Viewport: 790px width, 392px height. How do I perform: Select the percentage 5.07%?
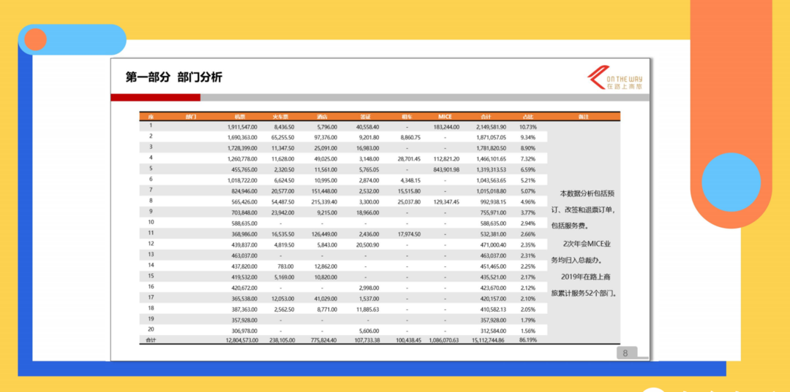(x=528, y=191)
